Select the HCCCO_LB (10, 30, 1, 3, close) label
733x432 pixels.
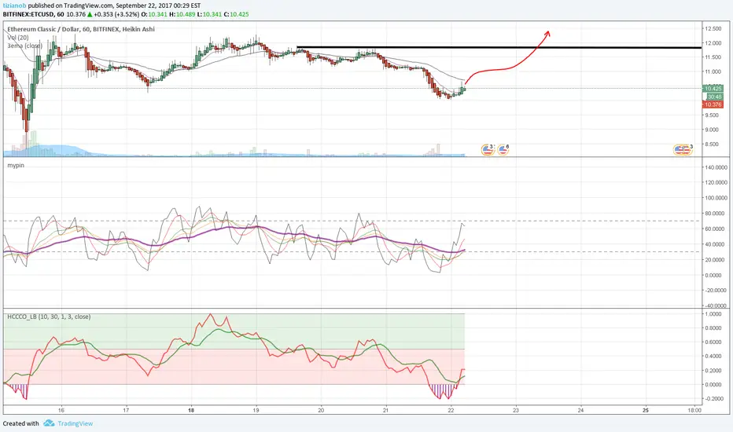[x=49, y=317]
